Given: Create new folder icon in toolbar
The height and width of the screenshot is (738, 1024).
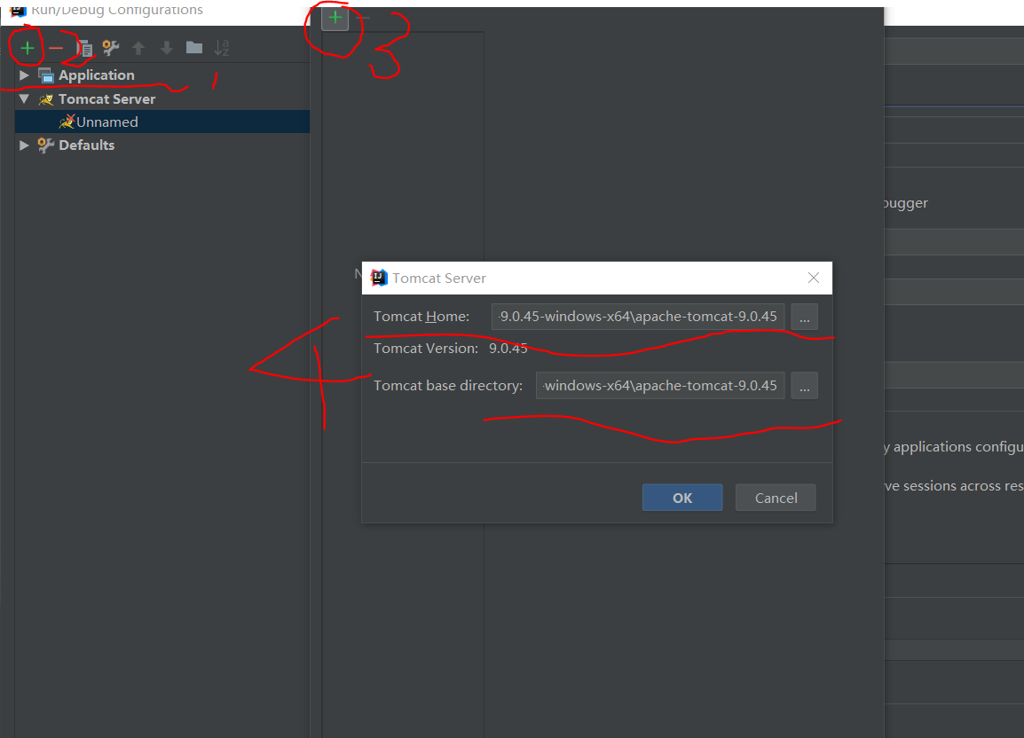Looking at the screenshot, I should (x=194, y=48).
